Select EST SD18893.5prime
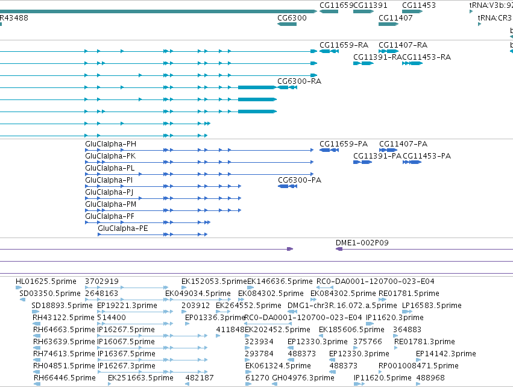 pyautogui.click(x=62, y=306)
